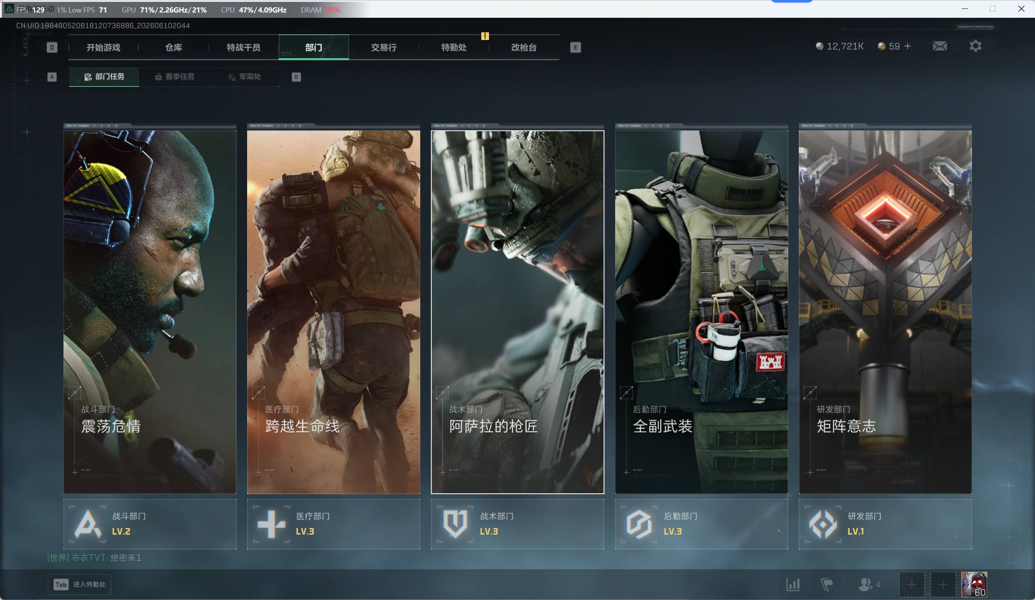Click the D key next sub-tab icon
Viewport: 1035px width, 600px height.
pos(296,77)
